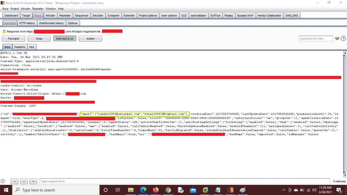Toggle the 'Intercept is on' button
Image resolution: width=347 pixels, height=195 pixels.
tap(65, 39)
